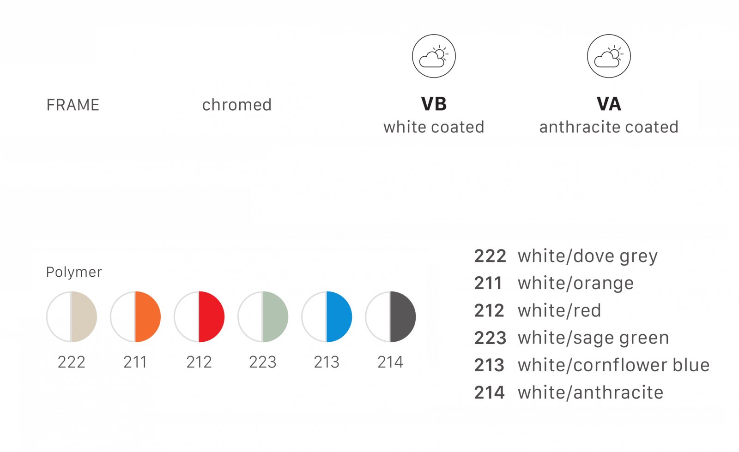The height and width of the screenshot is (452, 739).
Task: Select the chromed frame option
Action: point(237,105)
